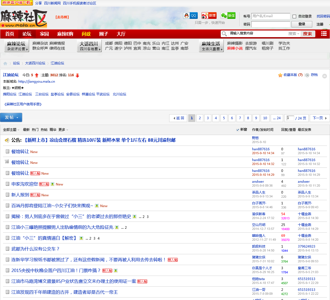Go to page 2 of threads
Image resolution: width=330 pixels, height=300 pixels.
pos(200,118)
